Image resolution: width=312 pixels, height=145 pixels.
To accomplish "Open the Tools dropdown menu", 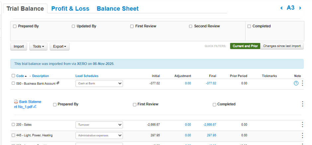I will [39, 46].
